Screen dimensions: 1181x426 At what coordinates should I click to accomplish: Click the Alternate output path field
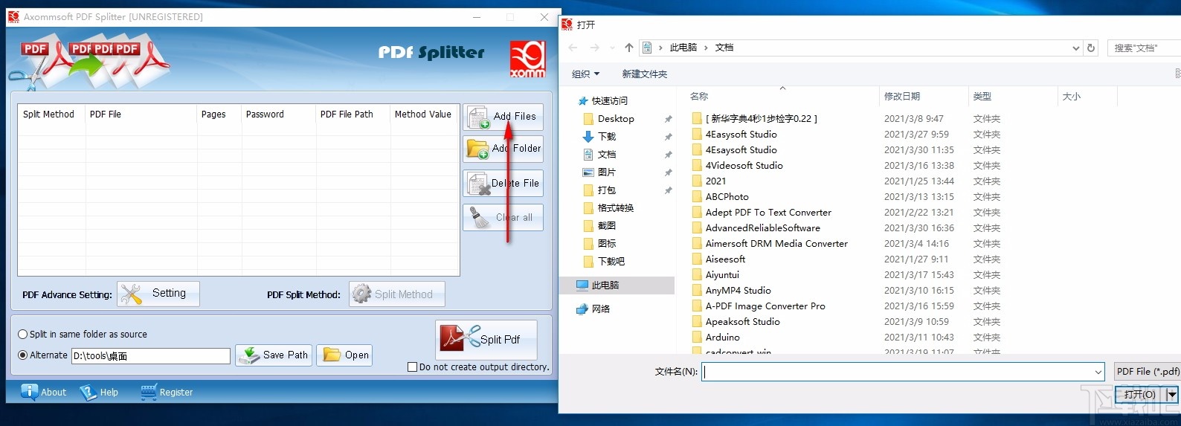coord(151,356)
